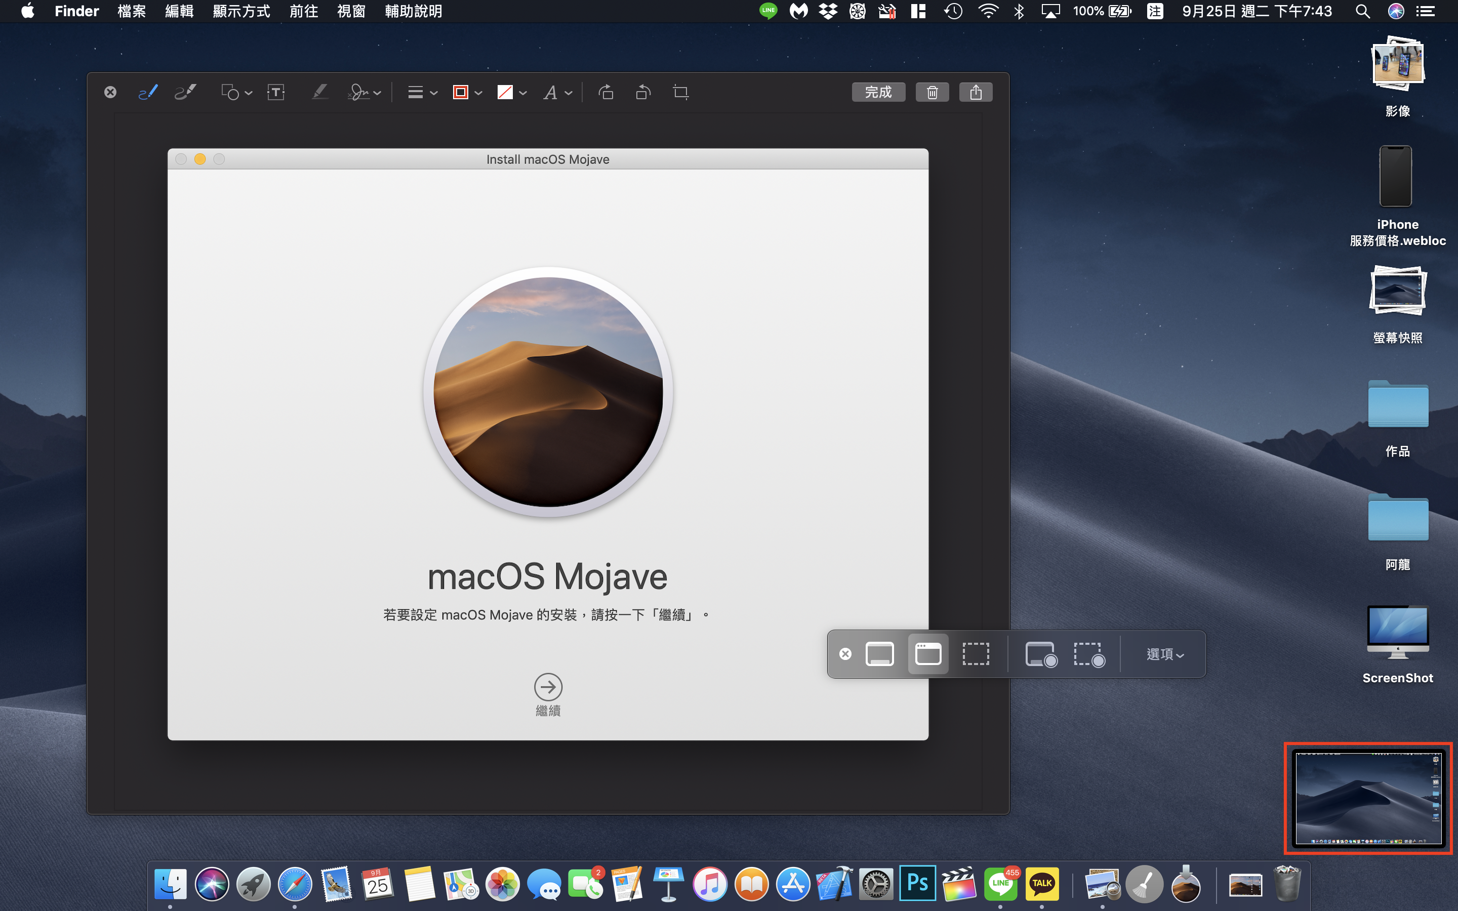This screenshot has width=1458, height=911.
Task: Open the 輔助說明 menu
Action: (x=413, y=11)
